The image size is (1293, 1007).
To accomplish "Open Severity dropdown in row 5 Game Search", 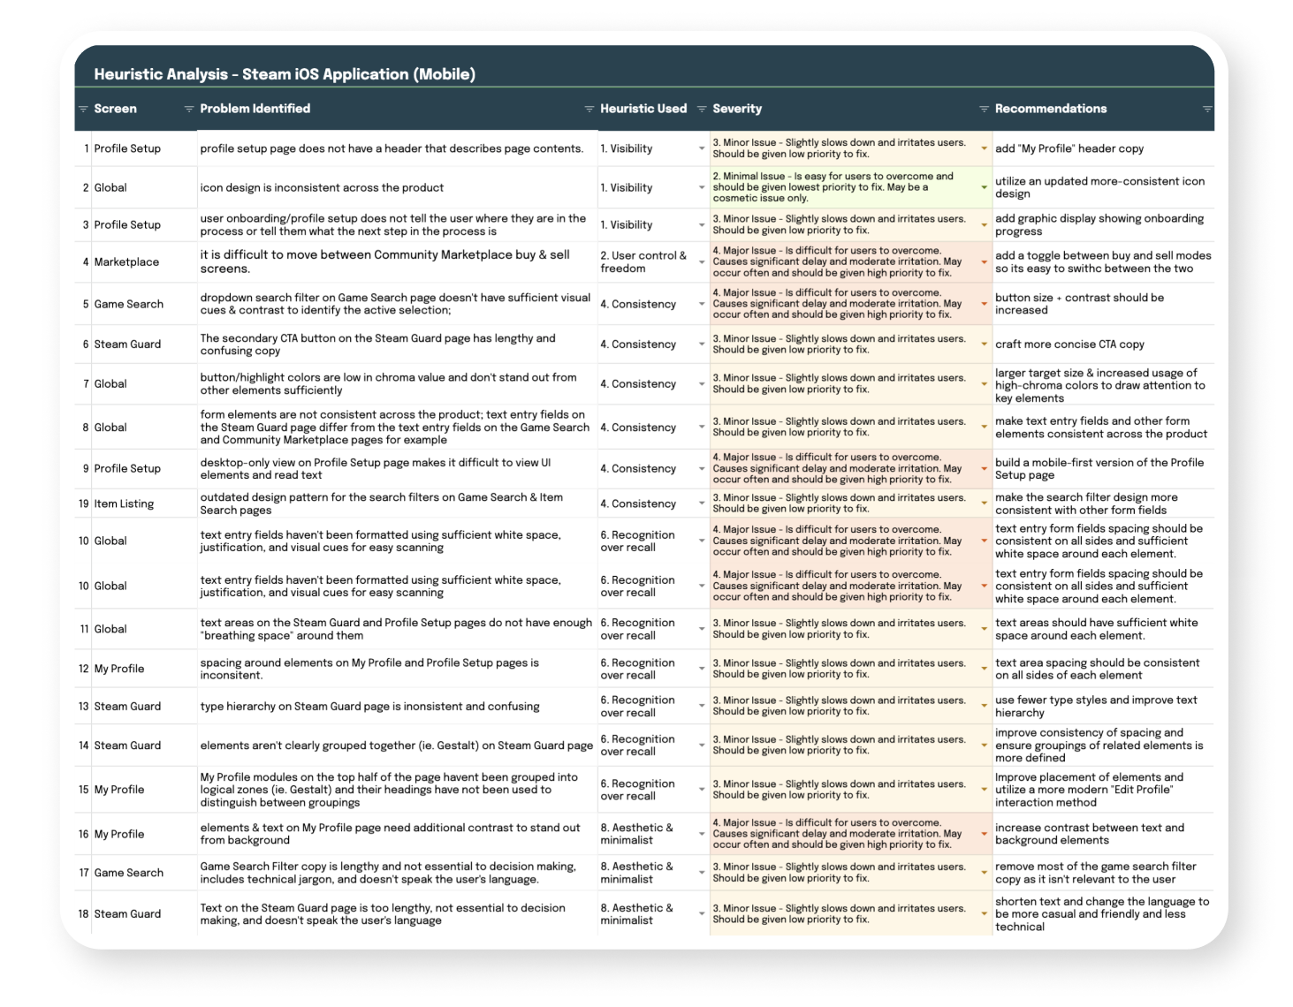I will (984, 304).
